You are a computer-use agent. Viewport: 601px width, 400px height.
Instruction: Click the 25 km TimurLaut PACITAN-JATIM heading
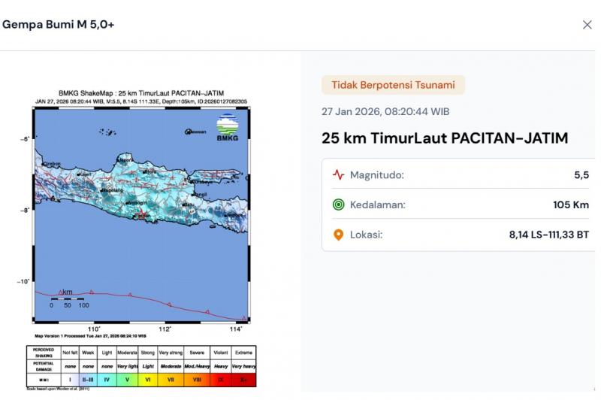[445, 138]
